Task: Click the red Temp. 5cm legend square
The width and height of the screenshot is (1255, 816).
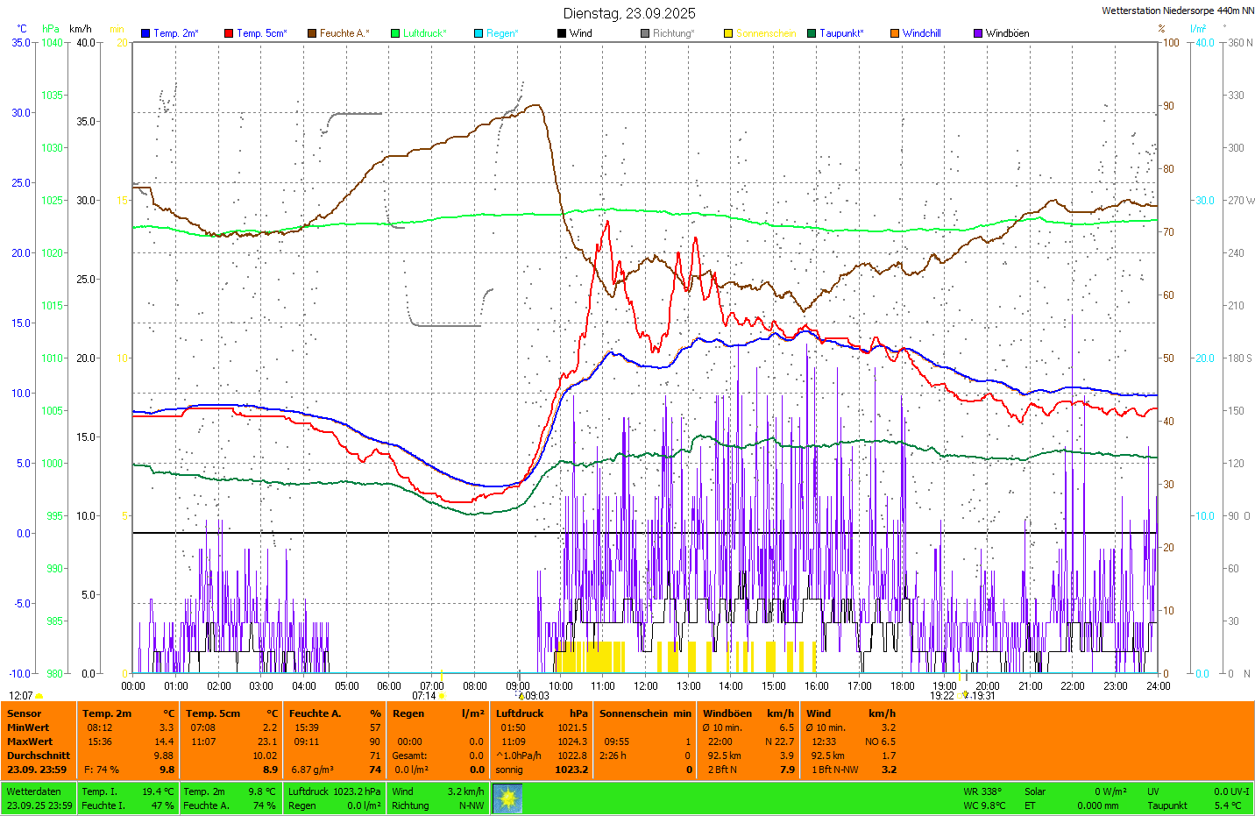Action: tap(229, 33)
